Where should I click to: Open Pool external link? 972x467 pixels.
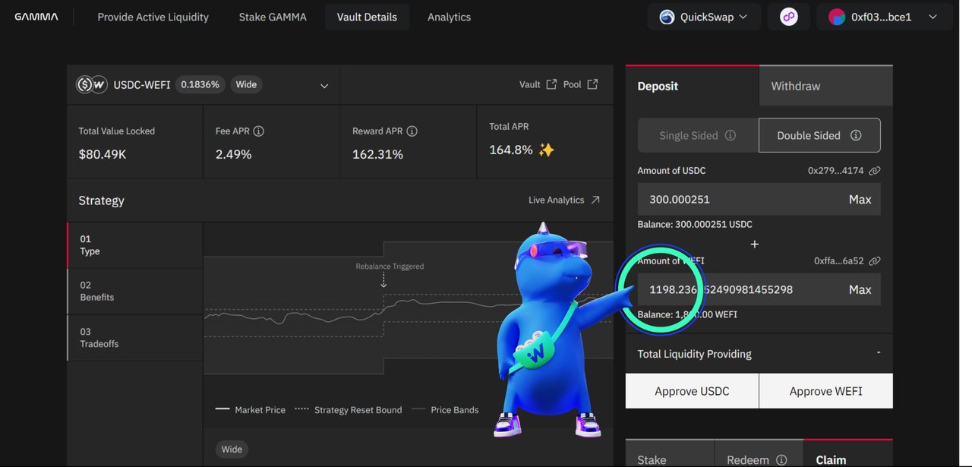581,84
